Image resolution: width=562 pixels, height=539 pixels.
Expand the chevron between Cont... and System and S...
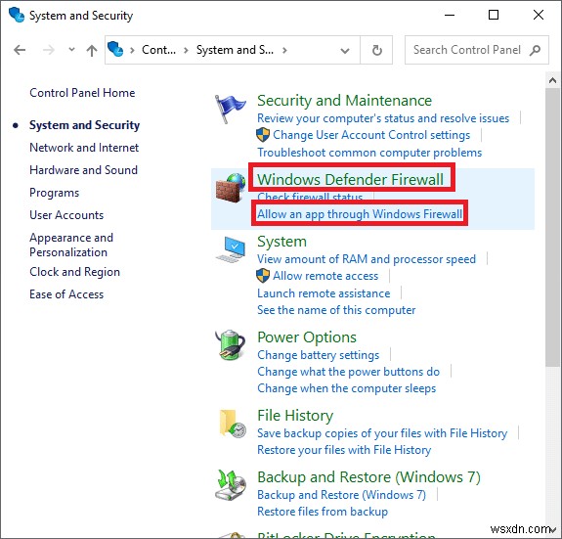(186, 50)
